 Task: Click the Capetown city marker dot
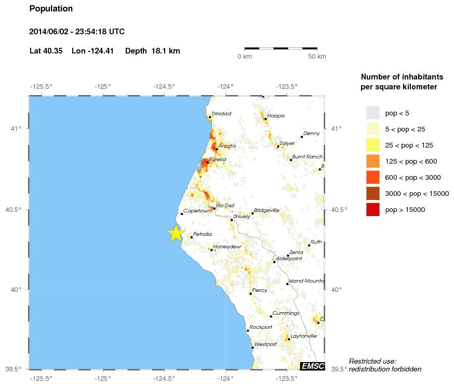click(182, 214)
